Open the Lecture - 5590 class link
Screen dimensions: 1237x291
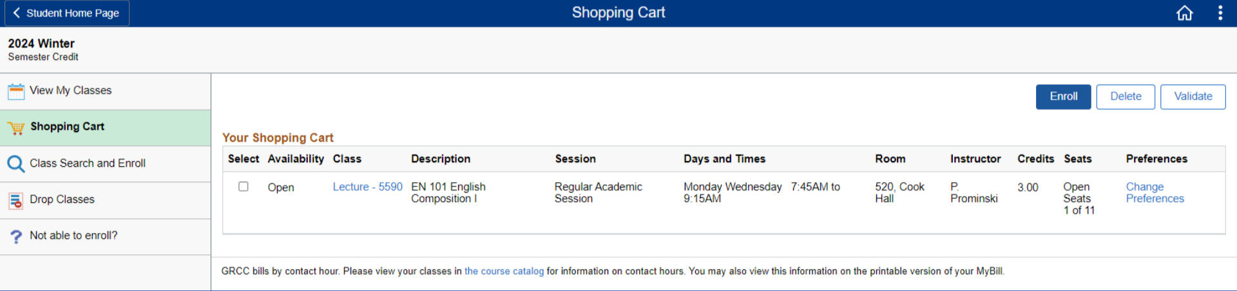(x=367, y=187)
